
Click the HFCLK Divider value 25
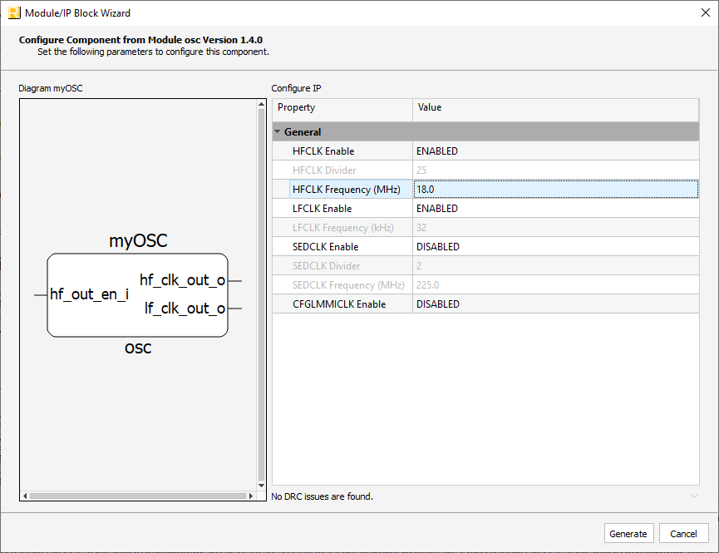(x=556, y=170)
